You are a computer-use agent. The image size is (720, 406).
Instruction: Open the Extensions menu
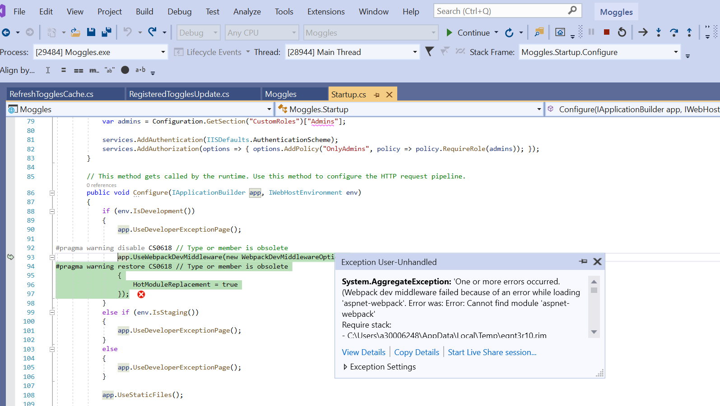(x=326, y=12)
